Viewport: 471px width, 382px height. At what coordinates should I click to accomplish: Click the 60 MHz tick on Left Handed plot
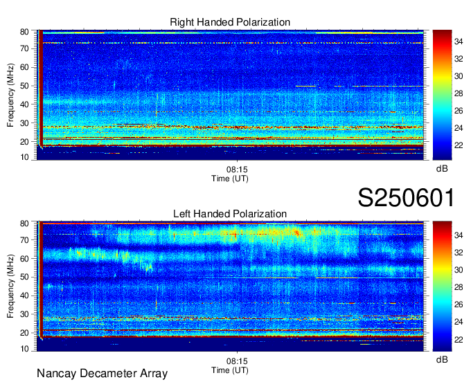click(24, 259)
